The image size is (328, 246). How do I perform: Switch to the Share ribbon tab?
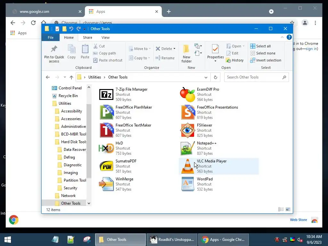coord(87,37)
